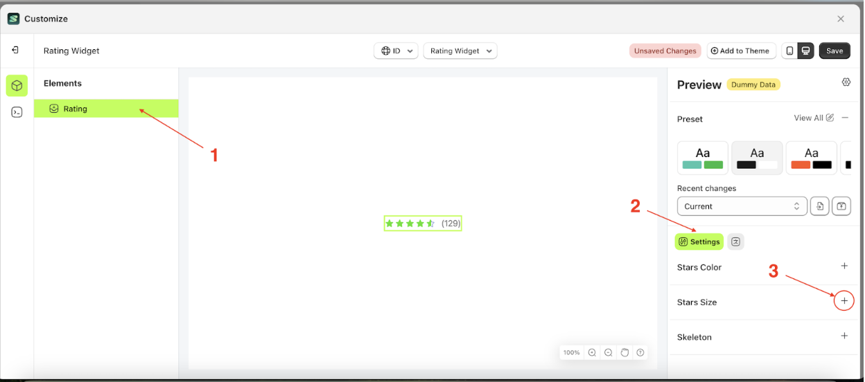Select the hand pan tool icon
Image resolution: width=865 pixels, height=382 pixels.
[624, 352]
